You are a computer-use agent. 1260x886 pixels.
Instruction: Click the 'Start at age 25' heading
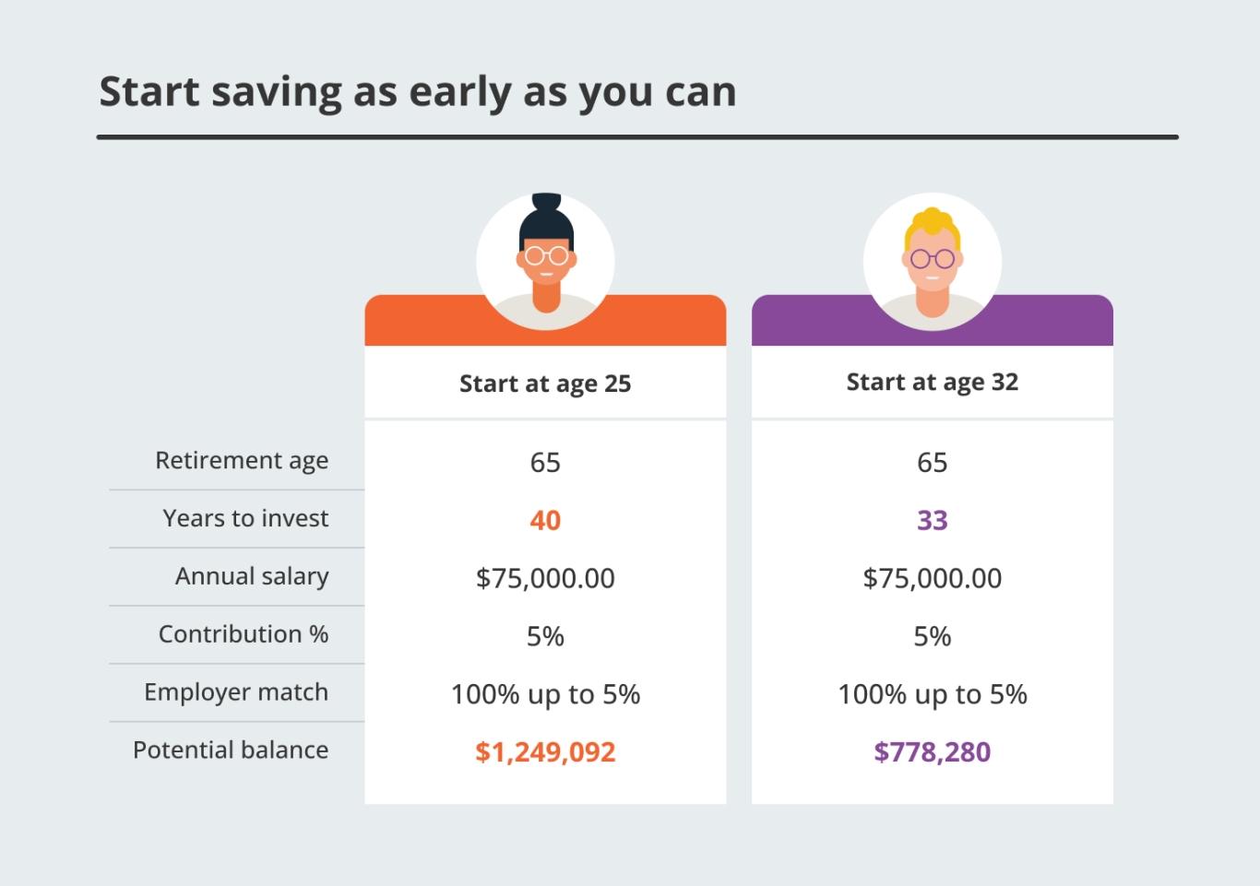[545, 384]
